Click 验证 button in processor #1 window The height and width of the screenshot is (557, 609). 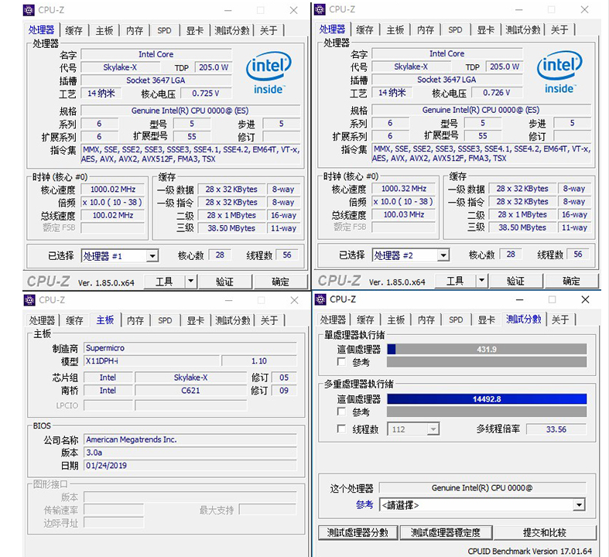pos(224,282)
